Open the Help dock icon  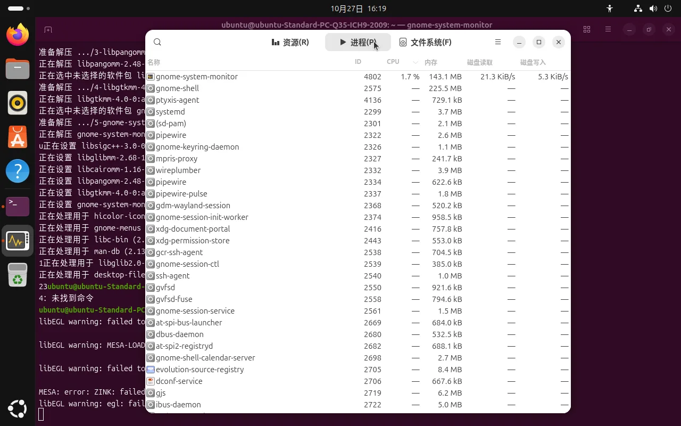18,171
